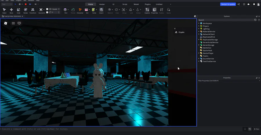Image resolution: width=261 pixels, height=135 pixels.
Task: Click the Script insert icon
Action: 93,10
